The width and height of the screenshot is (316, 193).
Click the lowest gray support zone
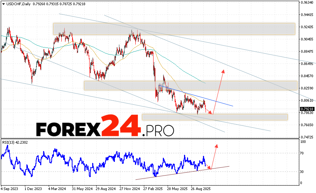point(215,117)
